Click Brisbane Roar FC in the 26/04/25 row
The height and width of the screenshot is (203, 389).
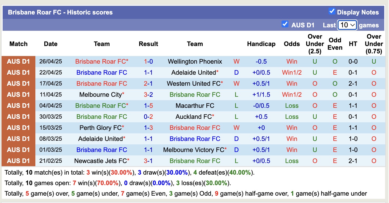point(102,61)
